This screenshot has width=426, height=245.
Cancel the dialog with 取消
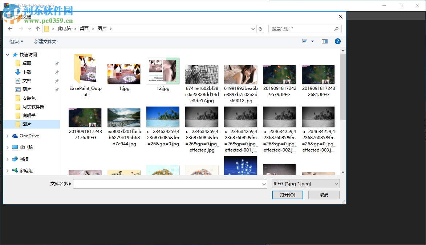pos(323,195)
